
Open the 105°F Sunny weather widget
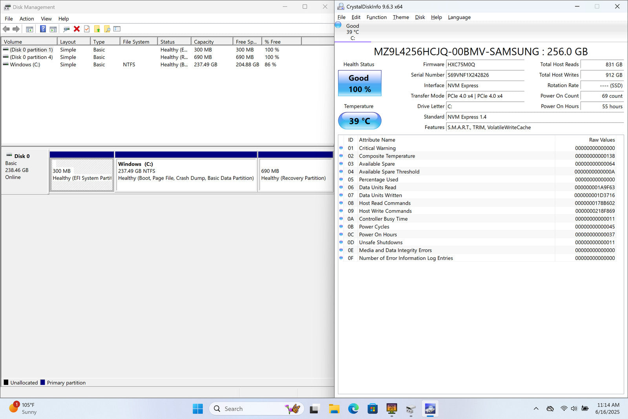(x=24, y=408)
